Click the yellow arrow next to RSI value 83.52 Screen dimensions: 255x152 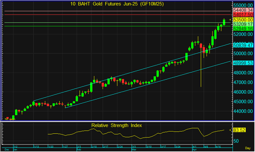pyautogui.click(x=230, y=130)
